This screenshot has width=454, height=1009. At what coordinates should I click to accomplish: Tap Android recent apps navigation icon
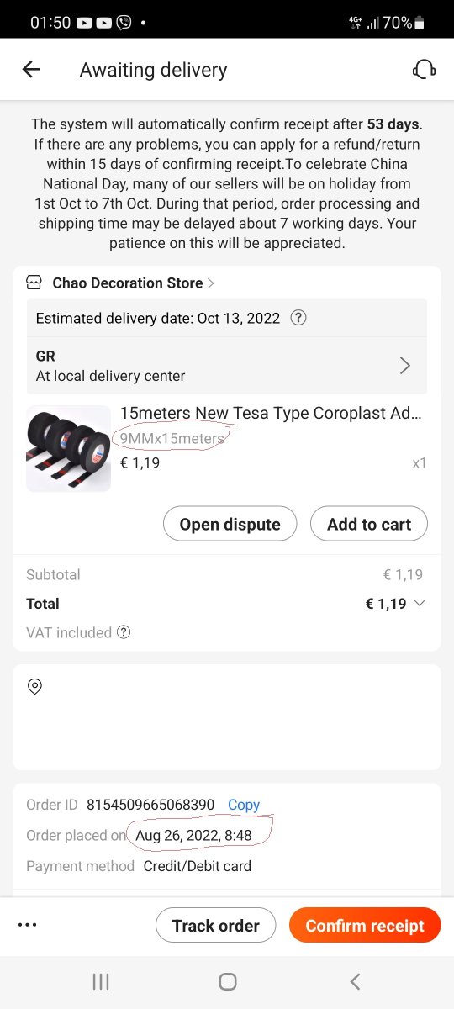[101, 981]
